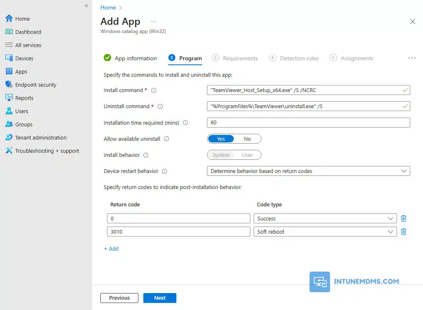Collapse the sidebar with double chevron

coord(86,6)
